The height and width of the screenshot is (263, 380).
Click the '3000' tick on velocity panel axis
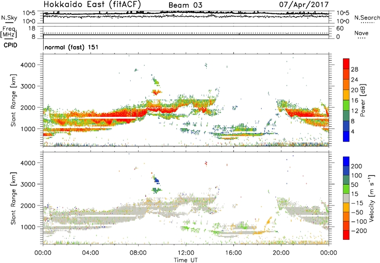(28, 184)
